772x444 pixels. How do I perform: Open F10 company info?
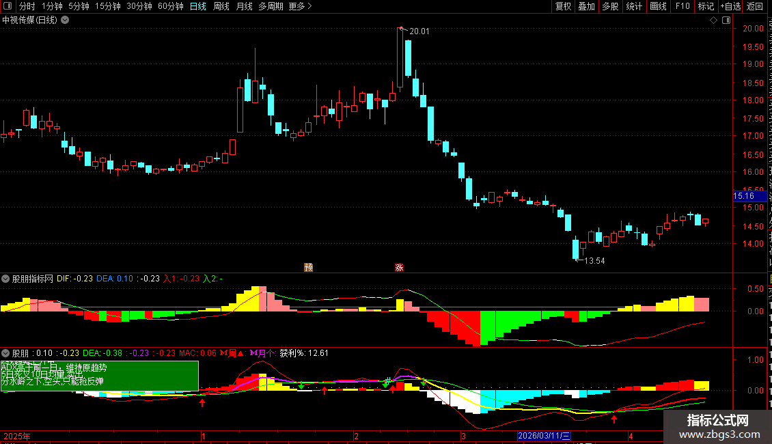[683, 6]
